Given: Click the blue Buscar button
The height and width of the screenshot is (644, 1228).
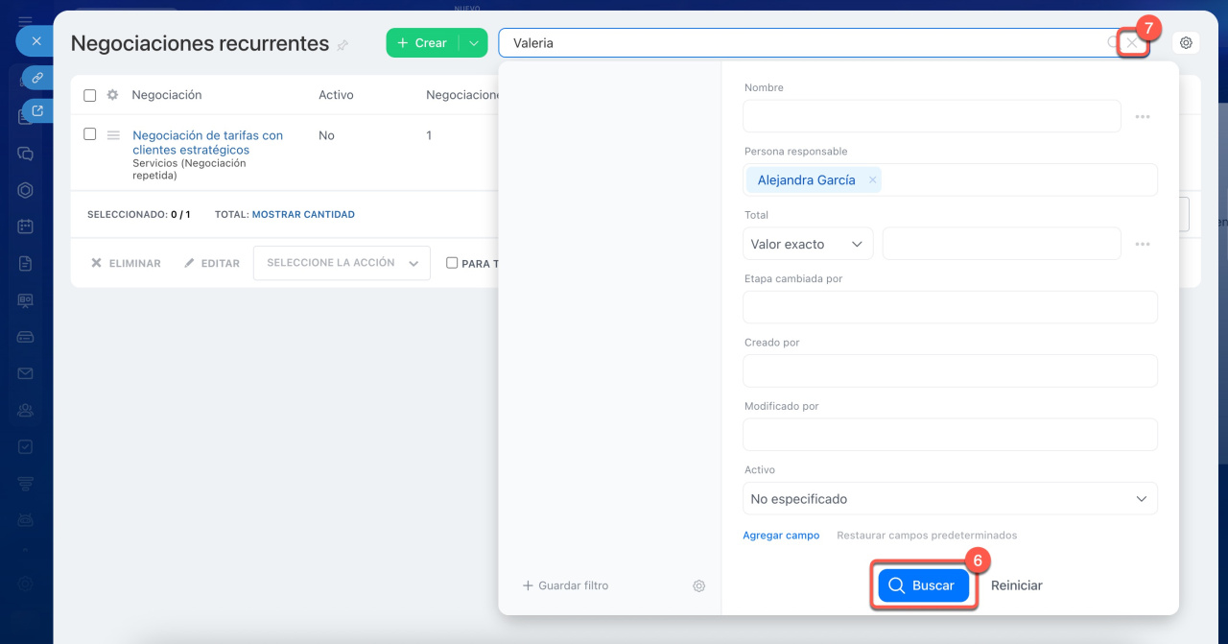Looking at the screenshot, I should tap(923, 585).
